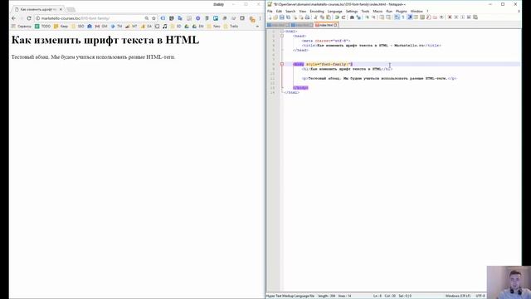Screen dimensions: 531x299
Task: Create a new file in Notepad++ toolbar
Action: (270, 17)
